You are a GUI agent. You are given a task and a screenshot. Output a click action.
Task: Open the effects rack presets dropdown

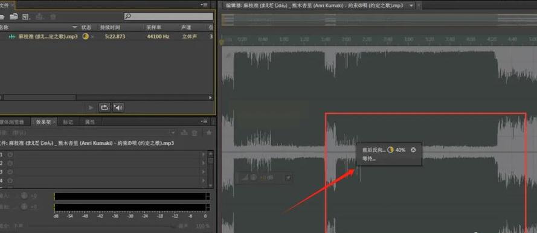173,133
